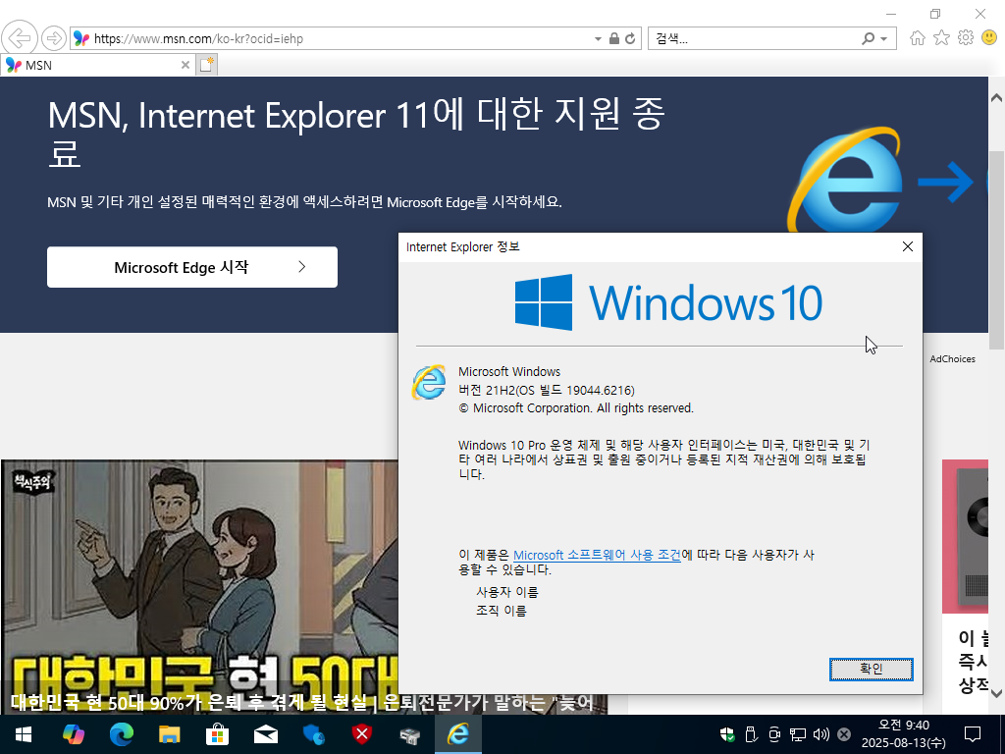Image resolution: width=1005 pixels, height=754 pixels.
Task: Close the Internet Explorer 정보 dialog
Action: (908, 246)
